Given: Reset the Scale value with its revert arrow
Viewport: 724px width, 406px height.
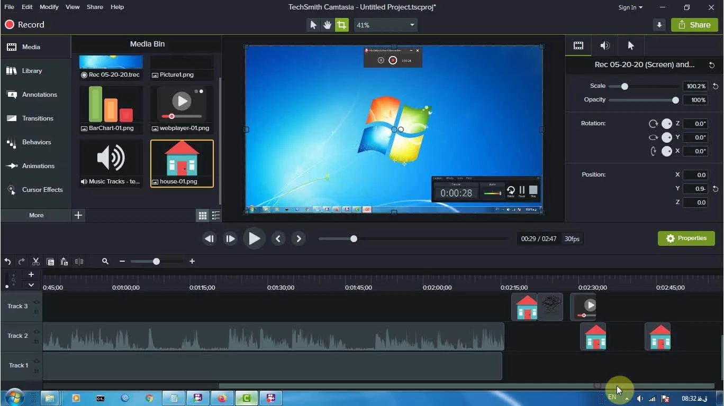Looking at the screenshot, I should 716,86.
